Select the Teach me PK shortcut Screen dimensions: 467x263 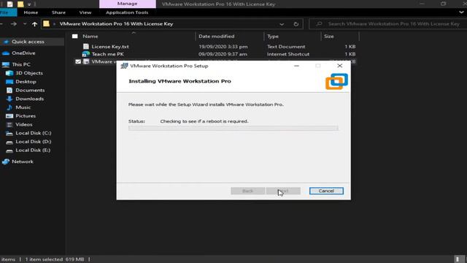(108, 54)
